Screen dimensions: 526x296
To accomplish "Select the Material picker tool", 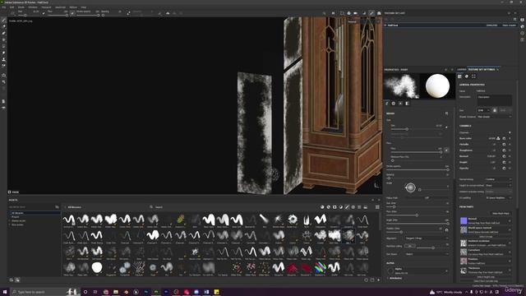I will [x=3, y=66].
